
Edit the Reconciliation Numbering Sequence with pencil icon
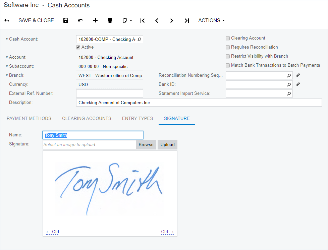(x=298, y=75)
